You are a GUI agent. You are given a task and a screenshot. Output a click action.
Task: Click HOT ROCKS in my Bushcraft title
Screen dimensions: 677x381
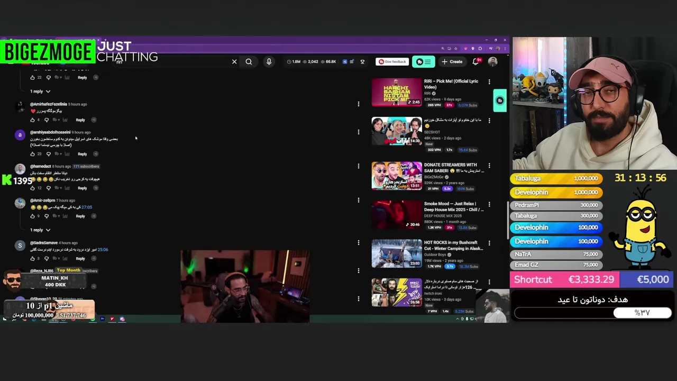pyautogui.click(x=453, y=246)
